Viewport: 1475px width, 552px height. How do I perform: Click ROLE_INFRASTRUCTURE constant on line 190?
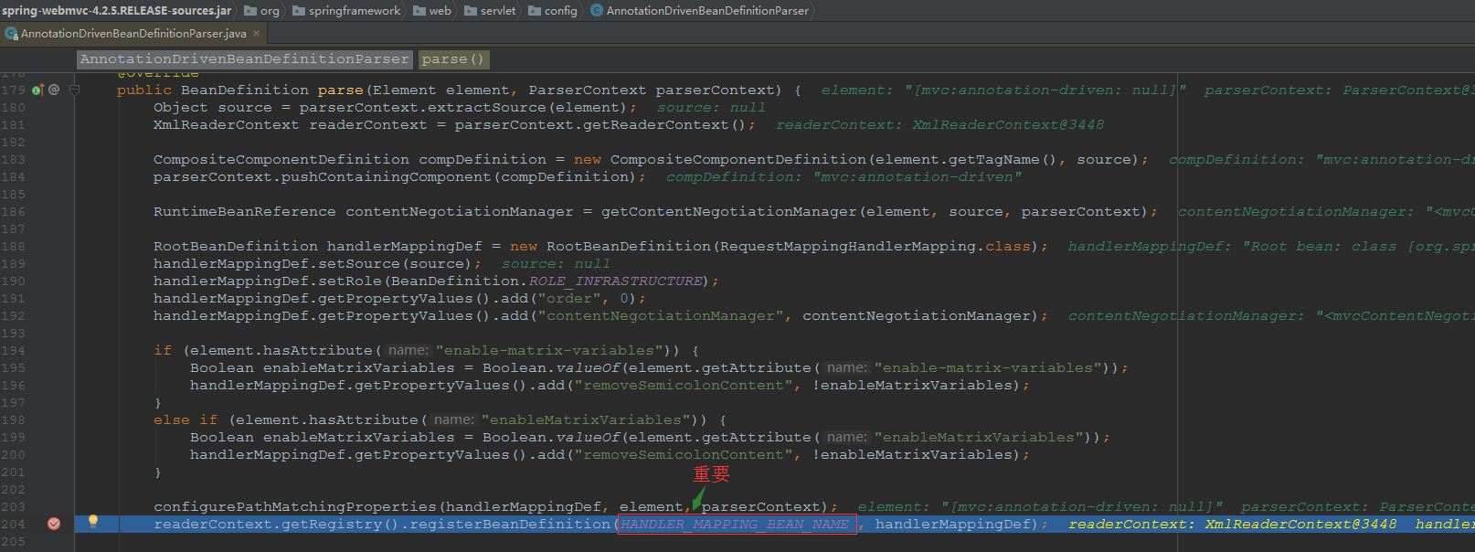[x=616, y=281]
